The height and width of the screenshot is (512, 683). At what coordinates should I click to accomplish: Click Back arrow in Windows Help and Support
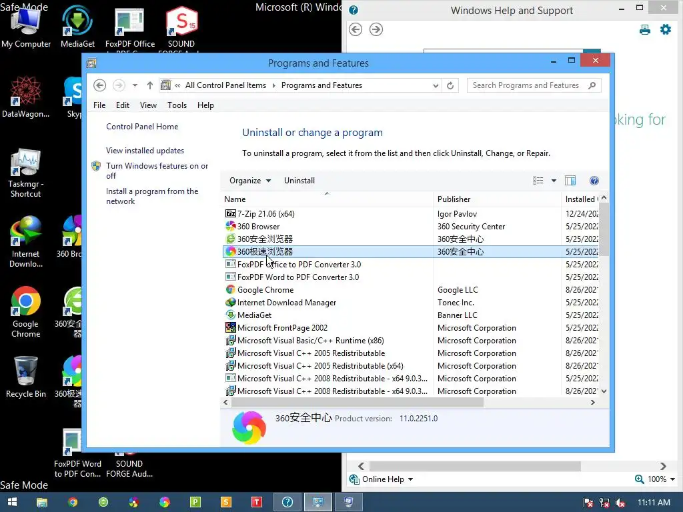click(x=356, y=29)
